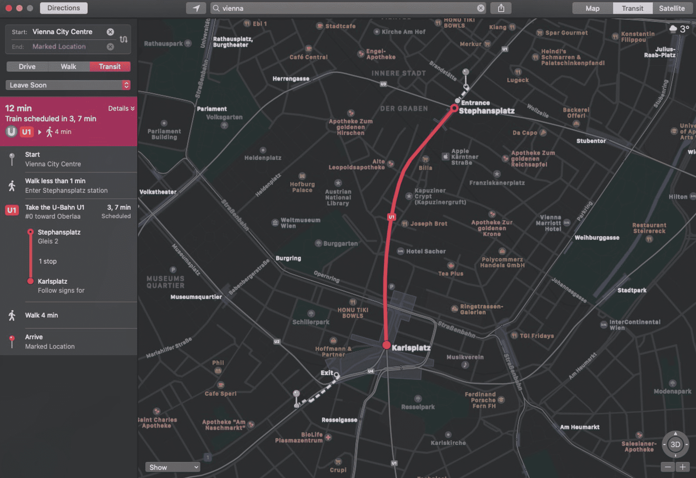Image resolution: width=696 pixels, height=478 pixels.
Task: Select Drive travel mode
Action: point(27,67)
